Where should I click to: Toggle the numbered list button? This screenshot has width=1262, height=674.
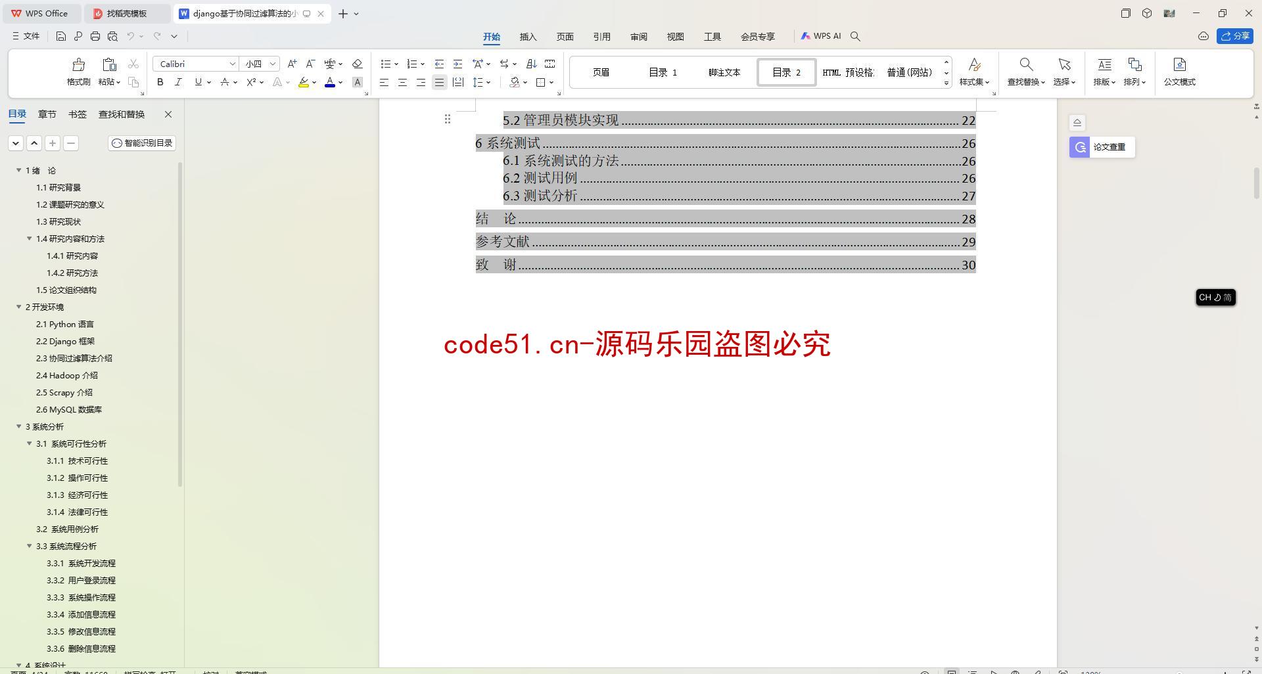click(412, 64)
